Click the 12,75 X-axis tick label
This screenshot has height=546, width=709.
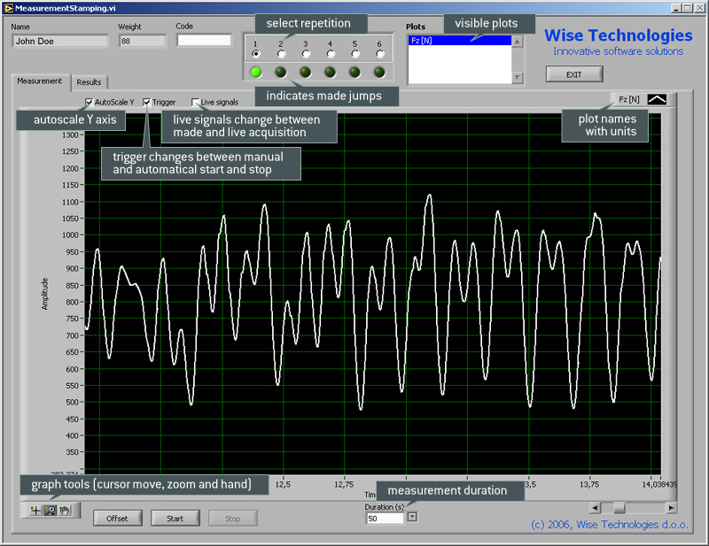tap(344, 485)
